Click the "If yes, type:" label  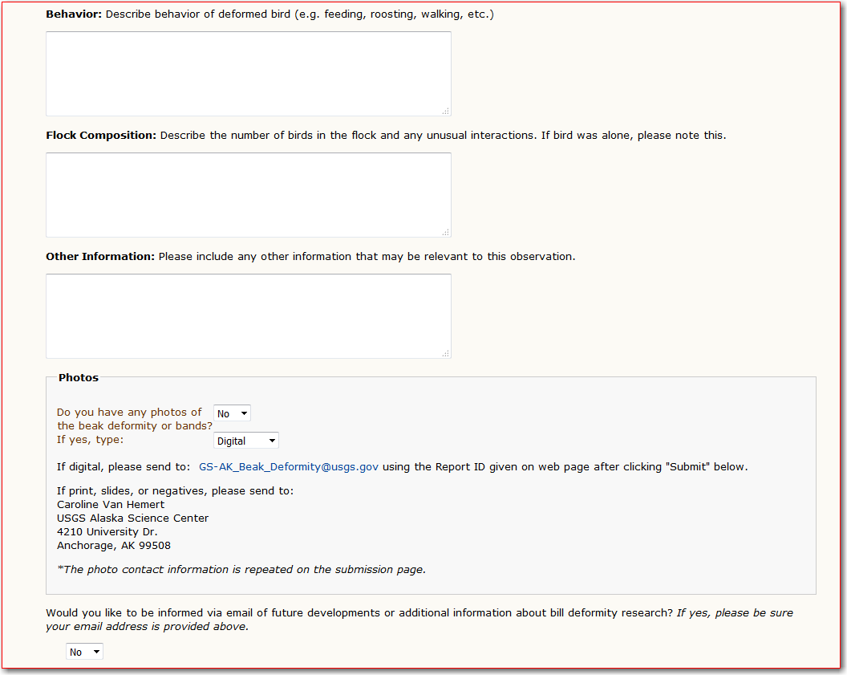[x=90, y=440]
